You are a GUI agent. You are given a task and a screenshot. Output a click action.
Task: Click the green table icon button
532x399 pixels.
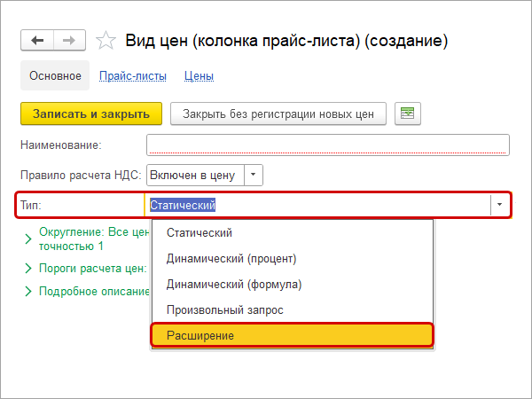click(x=408, y=113)
